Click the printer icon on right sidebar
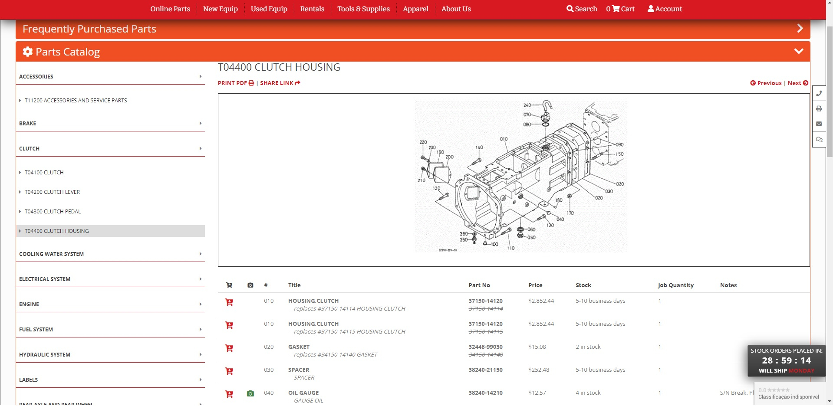Image resolution: width=833 pixels, height=406 pixels. coord(819,109)
